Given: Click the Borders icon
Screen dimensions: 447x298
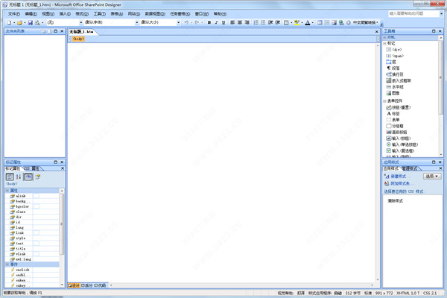Looking at the screenshot, I should click(286, 22).
